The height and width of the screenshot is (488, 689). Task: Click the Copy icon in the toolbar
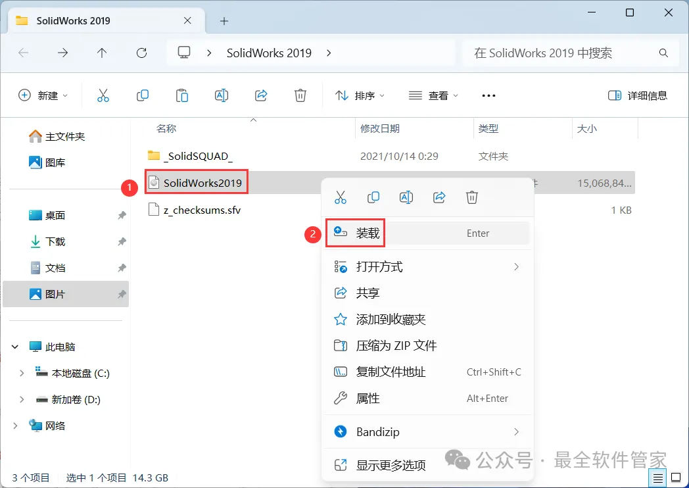(143, 95)
